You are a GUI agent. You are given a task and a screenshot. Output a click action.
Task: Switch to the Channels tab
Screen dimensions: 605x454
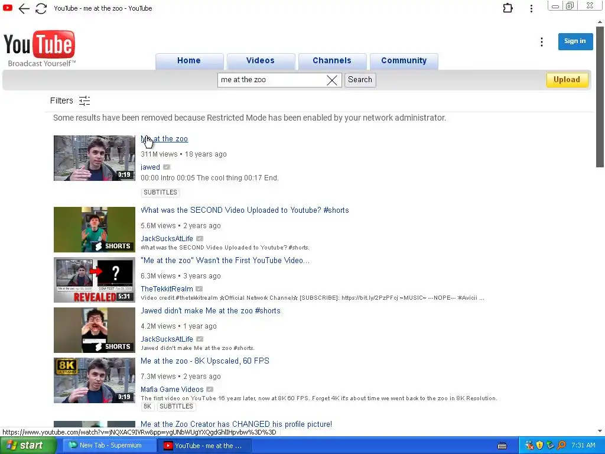tap(332, 61)
